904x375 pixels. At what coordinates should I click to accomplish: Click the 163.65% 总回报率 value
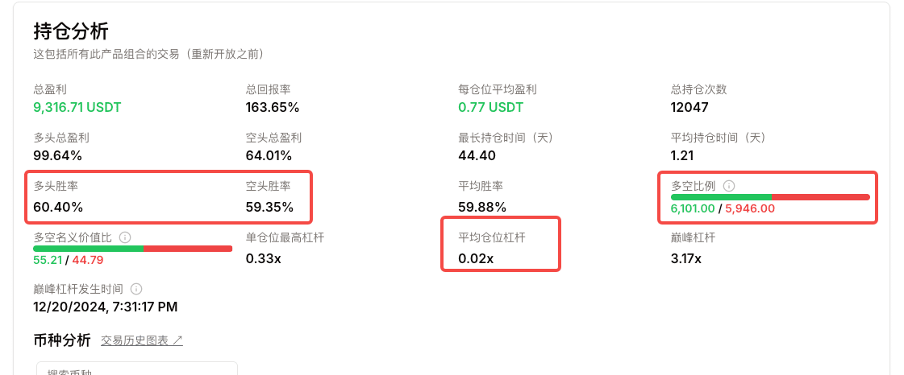pos(272,107)
